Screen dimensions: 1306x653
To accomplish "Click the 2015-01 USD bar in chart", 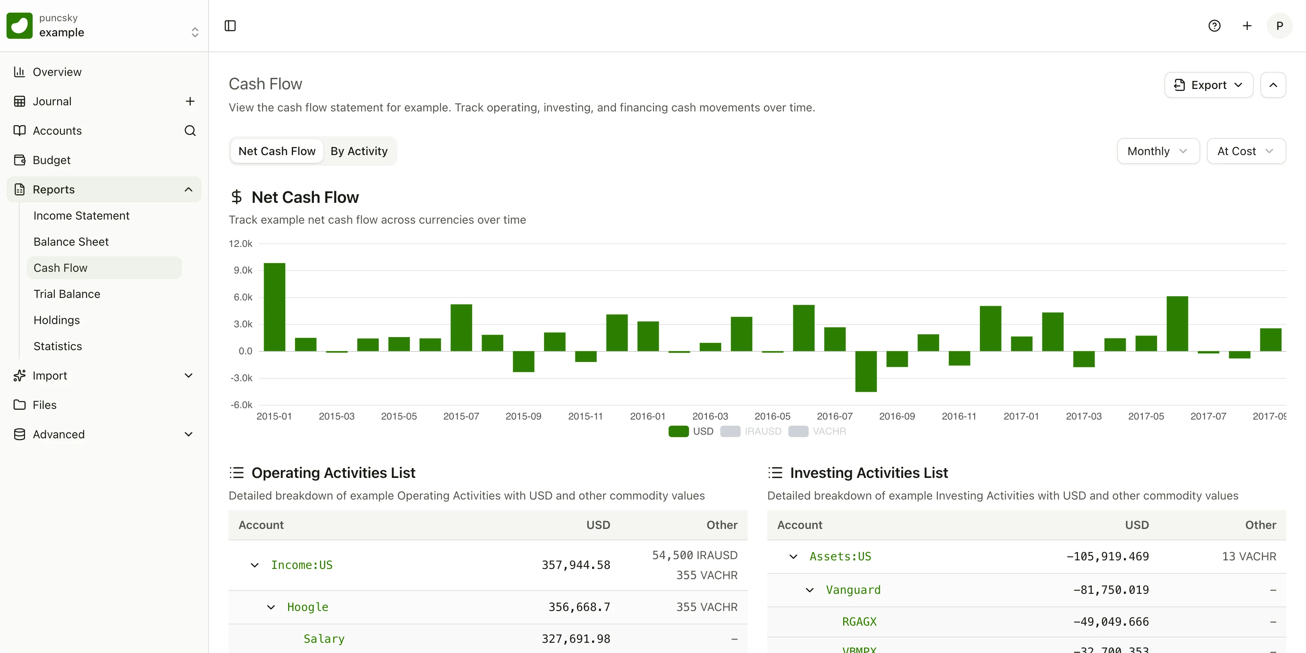I will [x=274, y=307].
